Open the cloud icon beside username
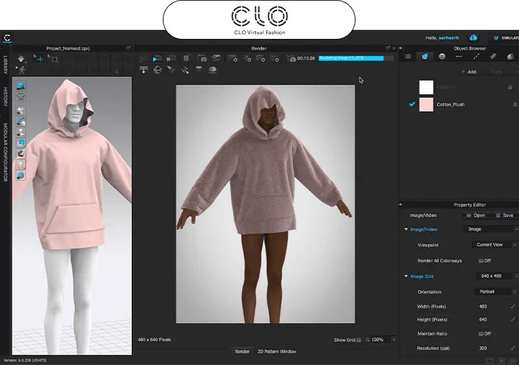The image size is (519, 365). tap(474, 38)
